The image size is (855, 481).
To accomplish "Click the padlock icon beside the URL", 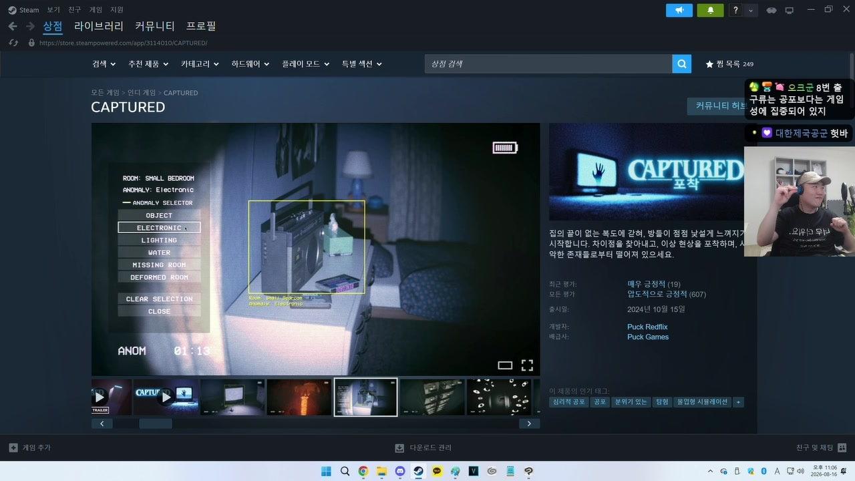I will point(31,43).
